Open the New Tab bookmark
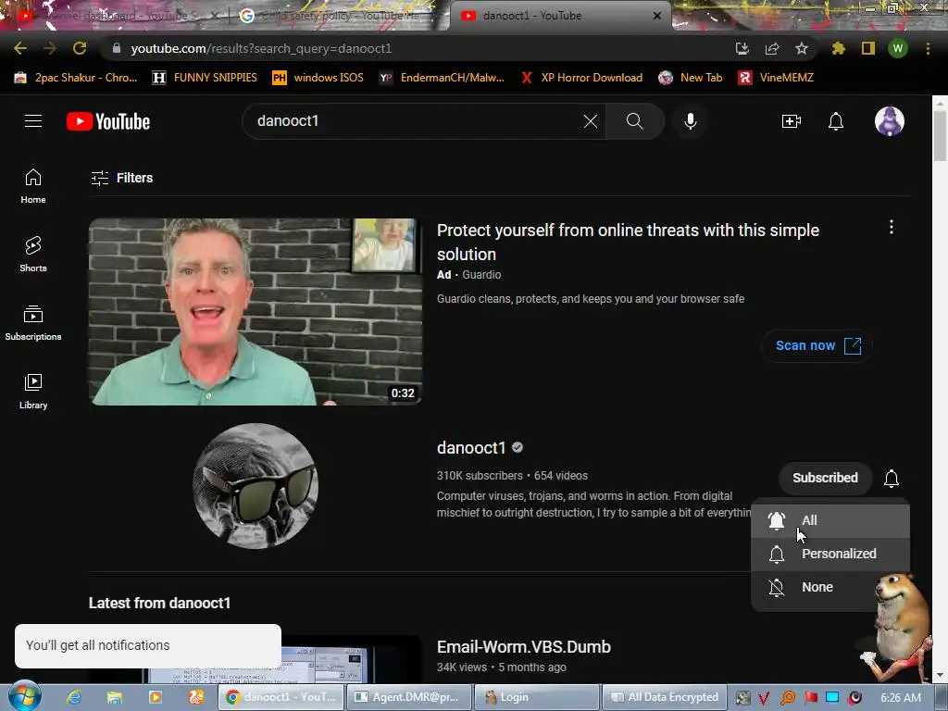Screen dimensions: 948x711 click(x=691, y=78)
